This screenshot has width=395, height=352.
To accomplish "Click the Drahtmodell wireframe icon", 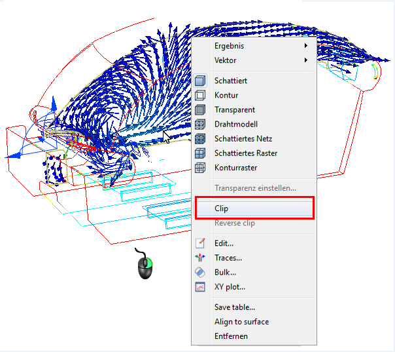I will (x=200, y=125).
